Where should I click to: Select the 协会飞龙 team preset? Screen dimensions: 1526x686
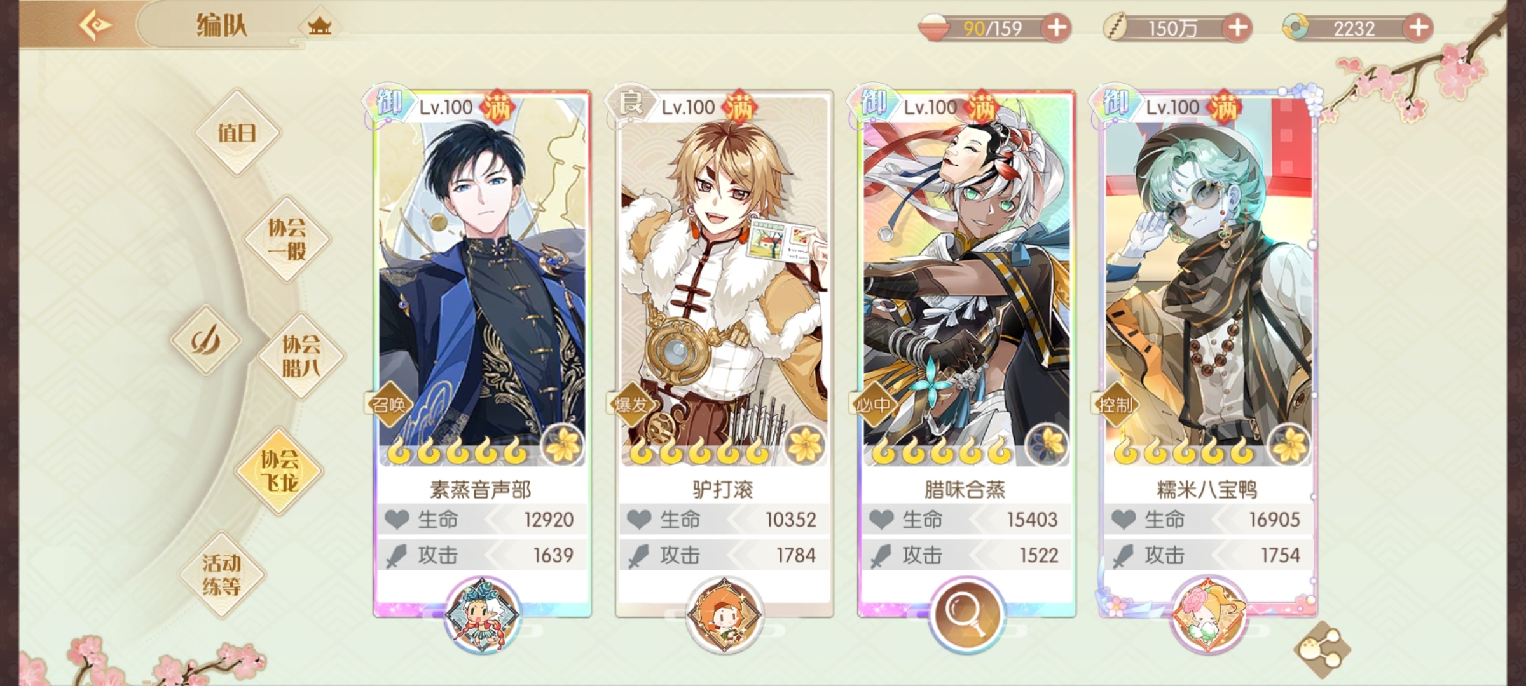point(280,471)
